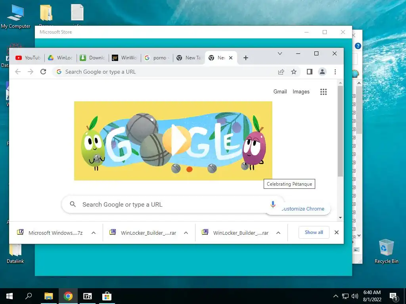Open the Gmail link
Viewport: 406px width, 304px height.
280,91
